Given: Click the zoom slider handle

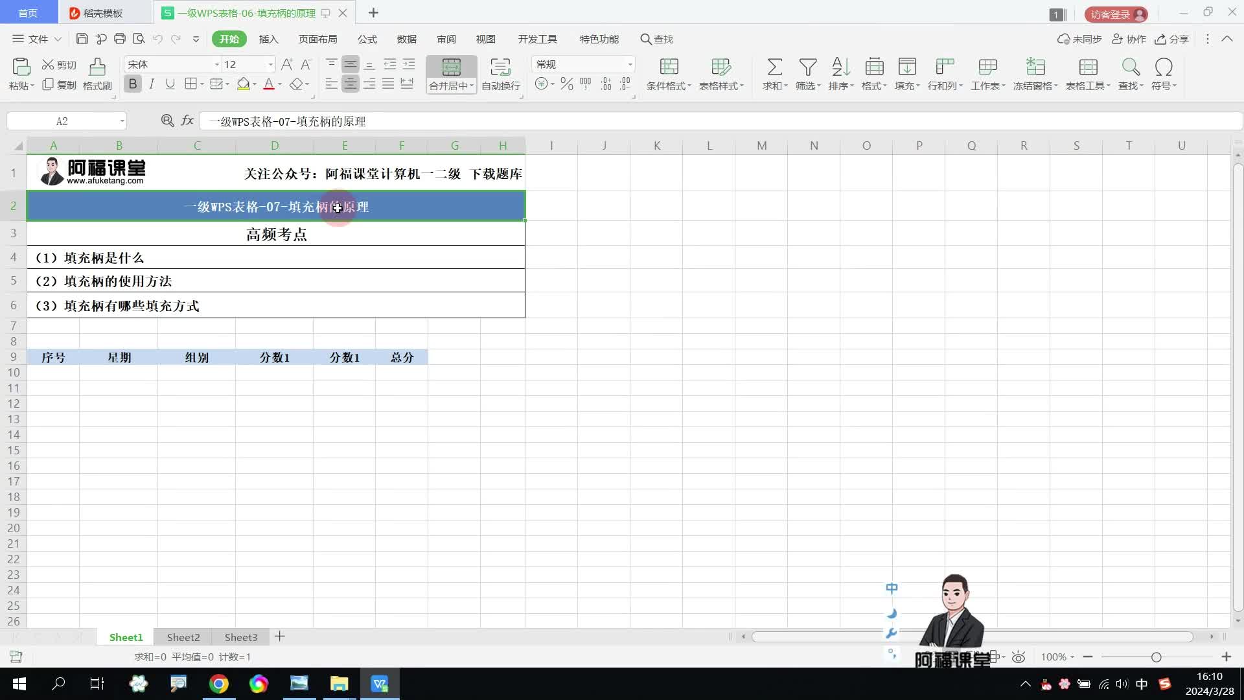Looking at the screenshot, I should click(1156, 657).
